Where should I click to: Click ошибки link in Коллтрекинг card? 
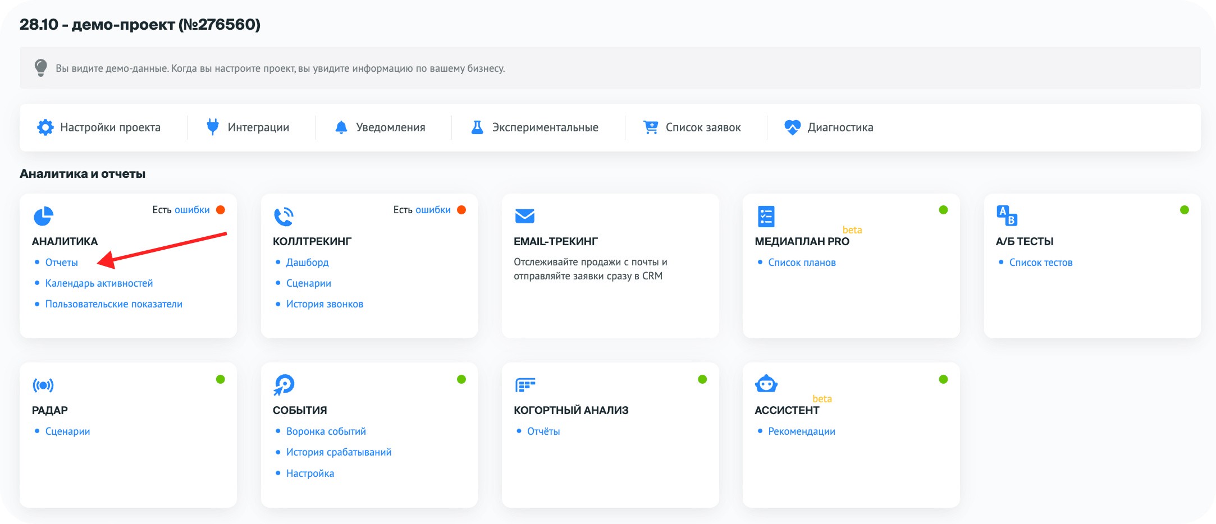click(433, 210)
